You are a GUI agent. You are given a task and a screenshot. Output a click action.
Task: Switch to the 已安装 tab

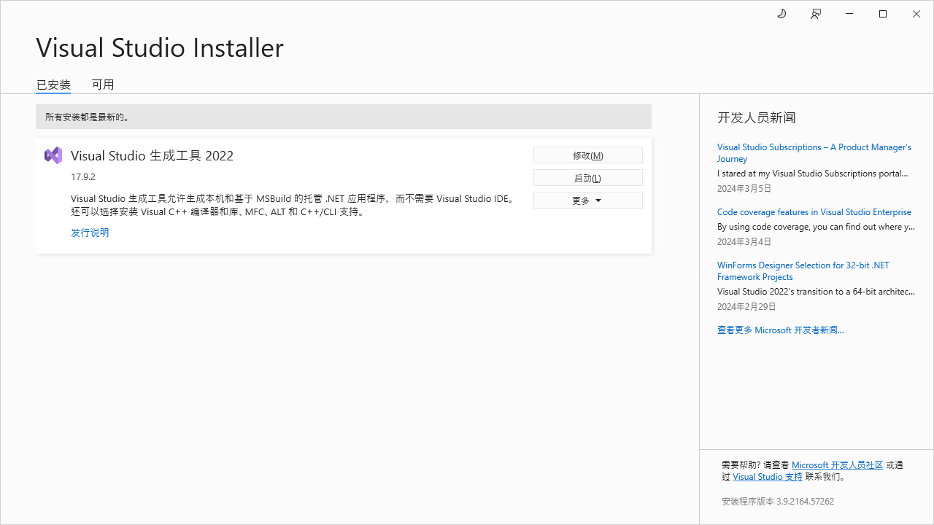53,85
